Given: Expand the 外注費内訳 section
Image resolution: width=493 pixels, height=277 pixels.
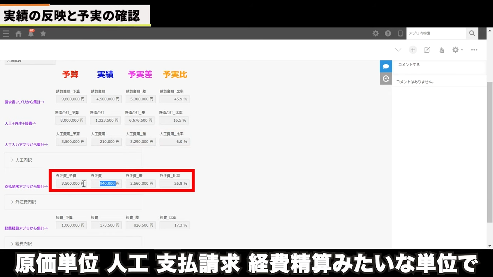Looking at the screenshot, I should pos(25,202).
